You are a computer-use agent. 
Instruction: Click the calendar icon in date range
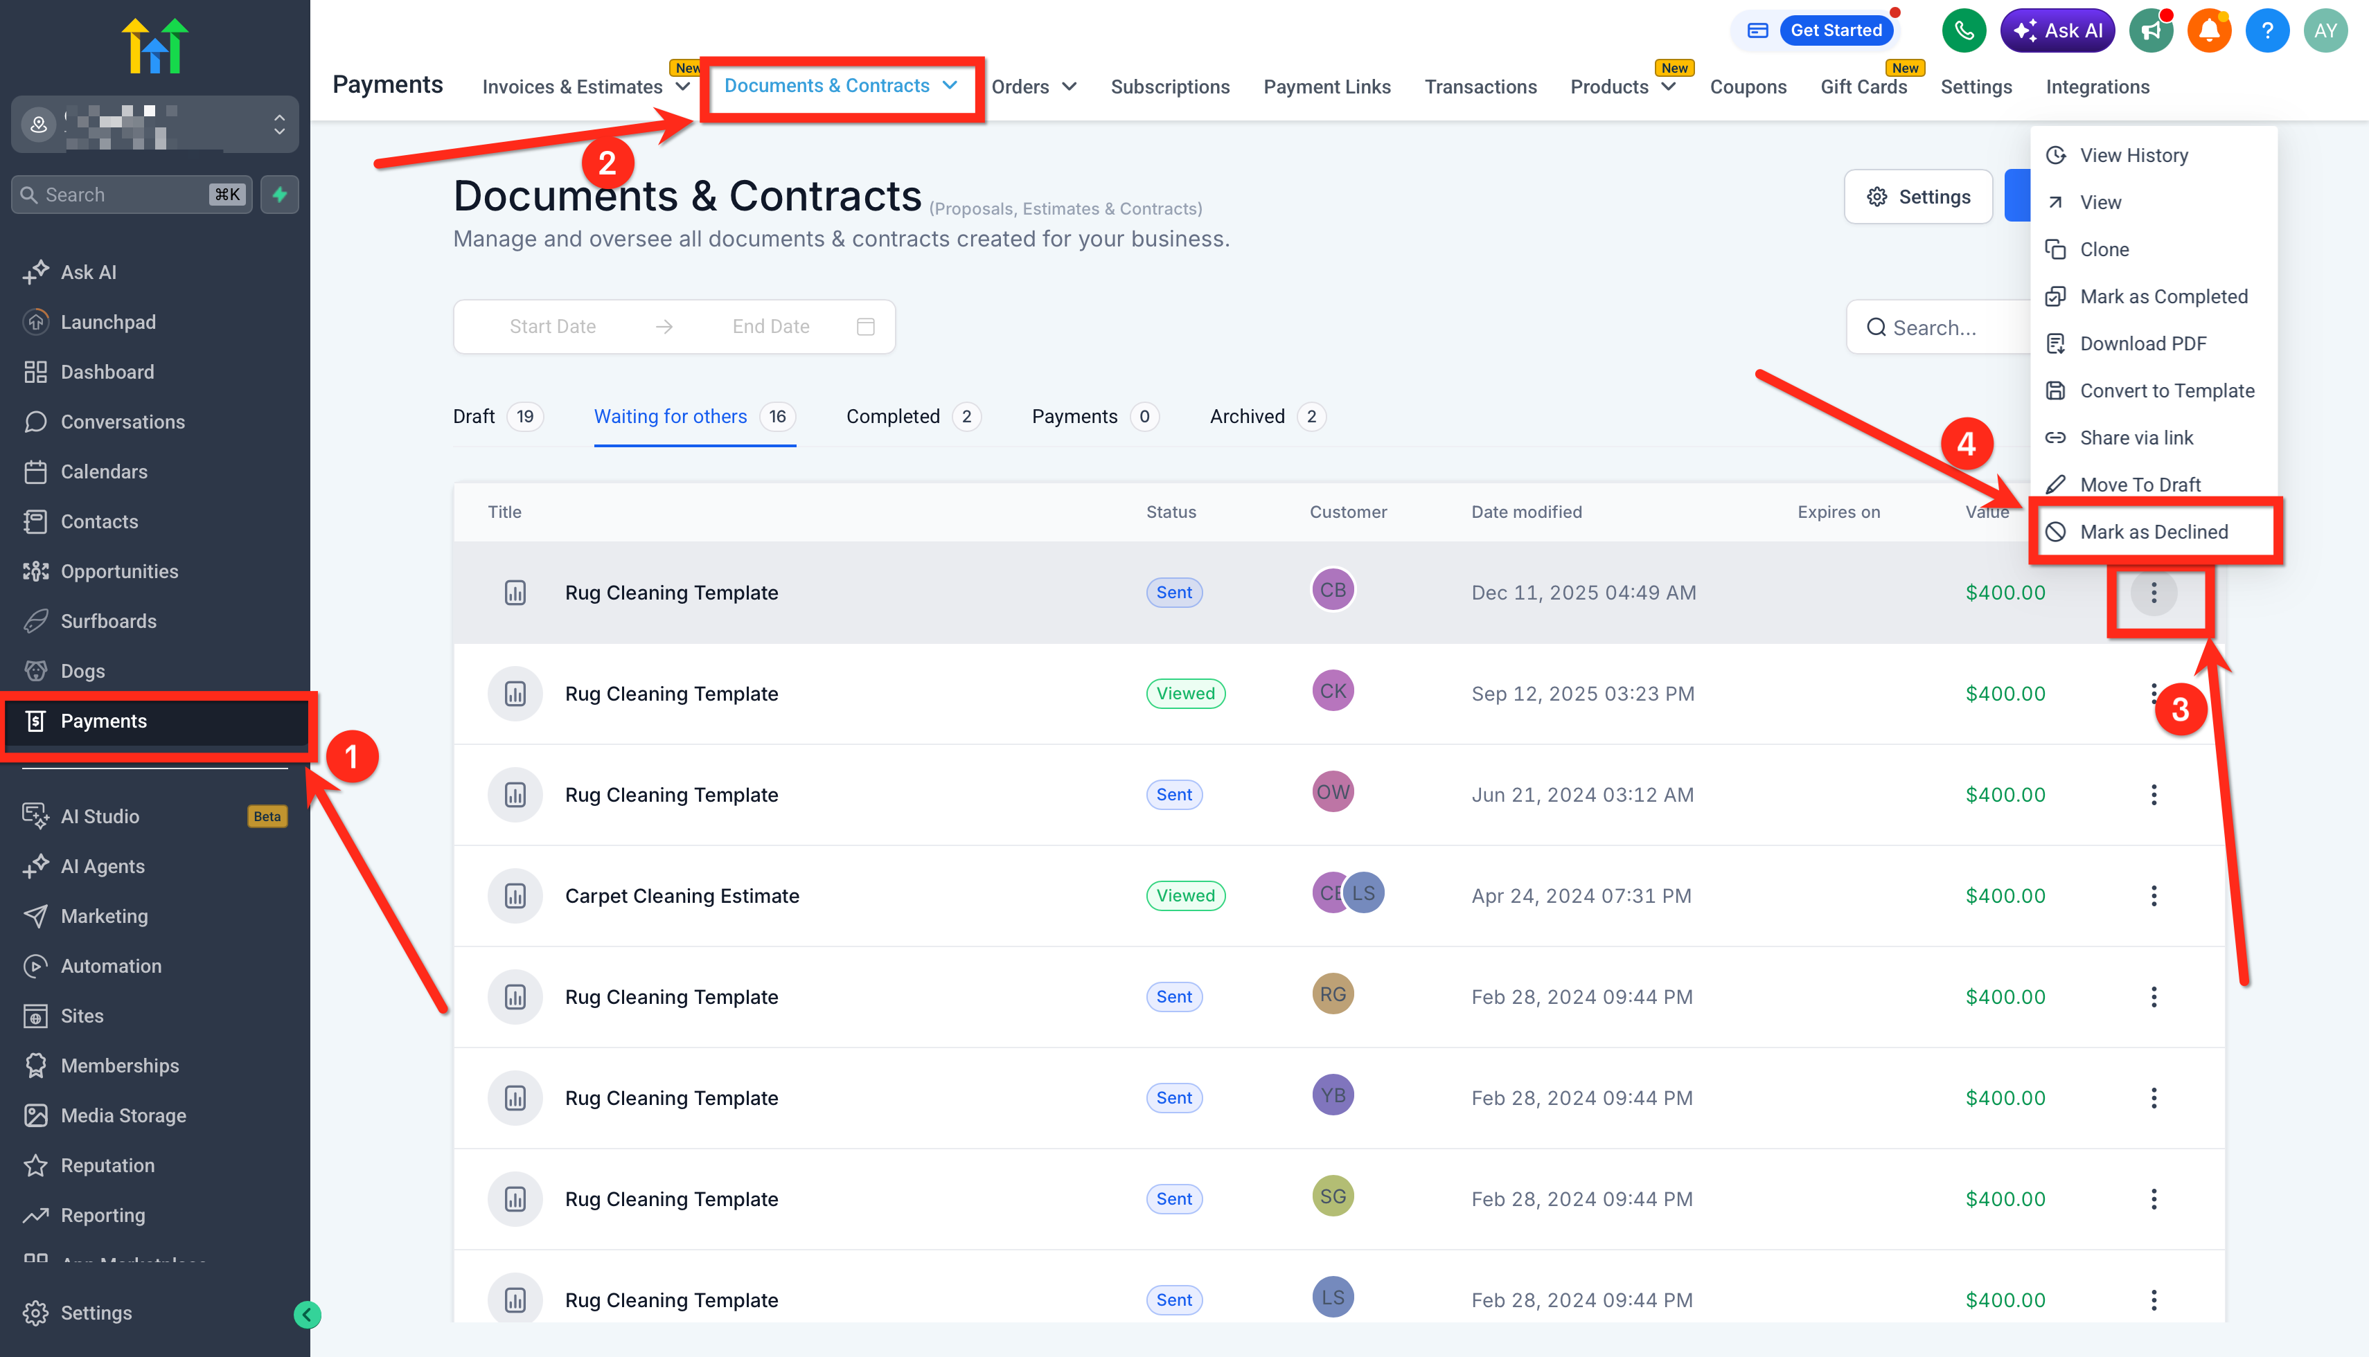pyautogui.click(x=865, y=326)
